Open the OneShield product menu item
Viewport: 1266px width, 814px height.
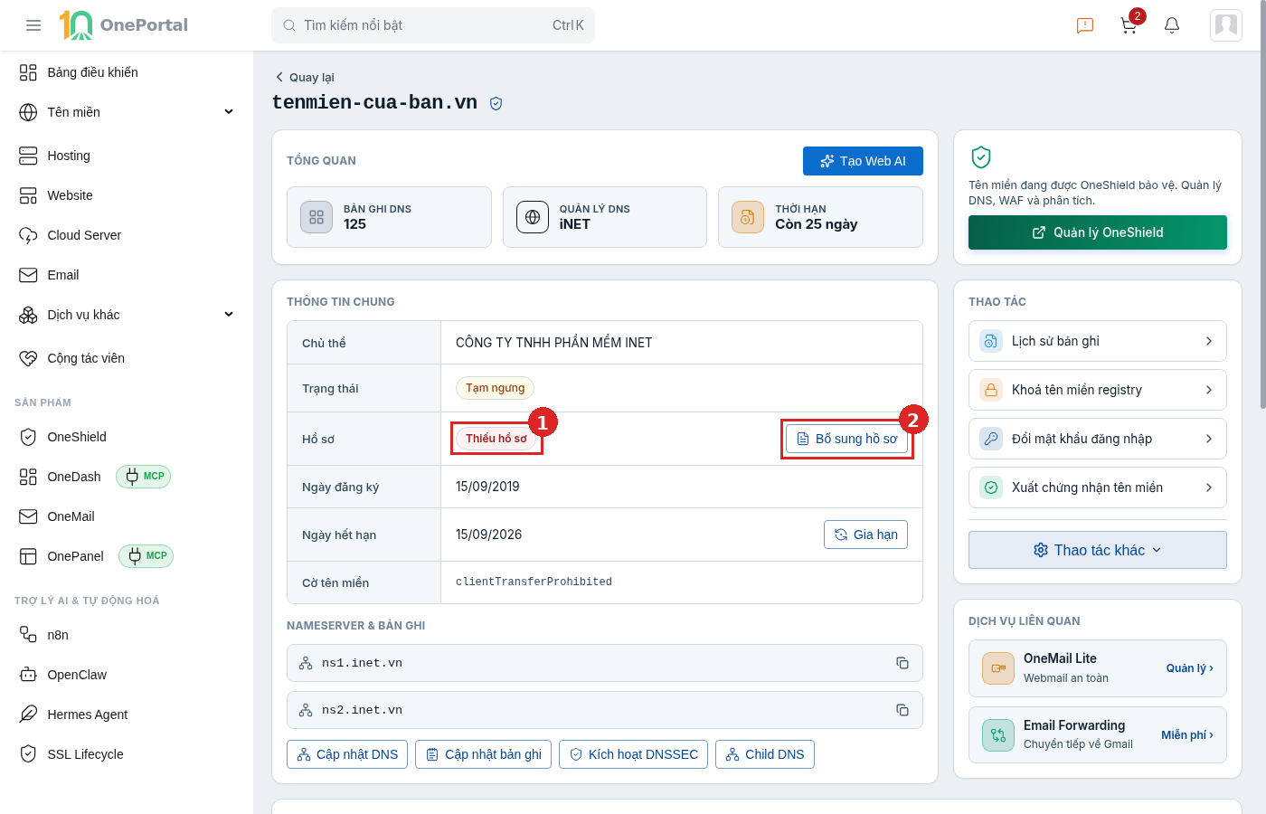(127, 437)
